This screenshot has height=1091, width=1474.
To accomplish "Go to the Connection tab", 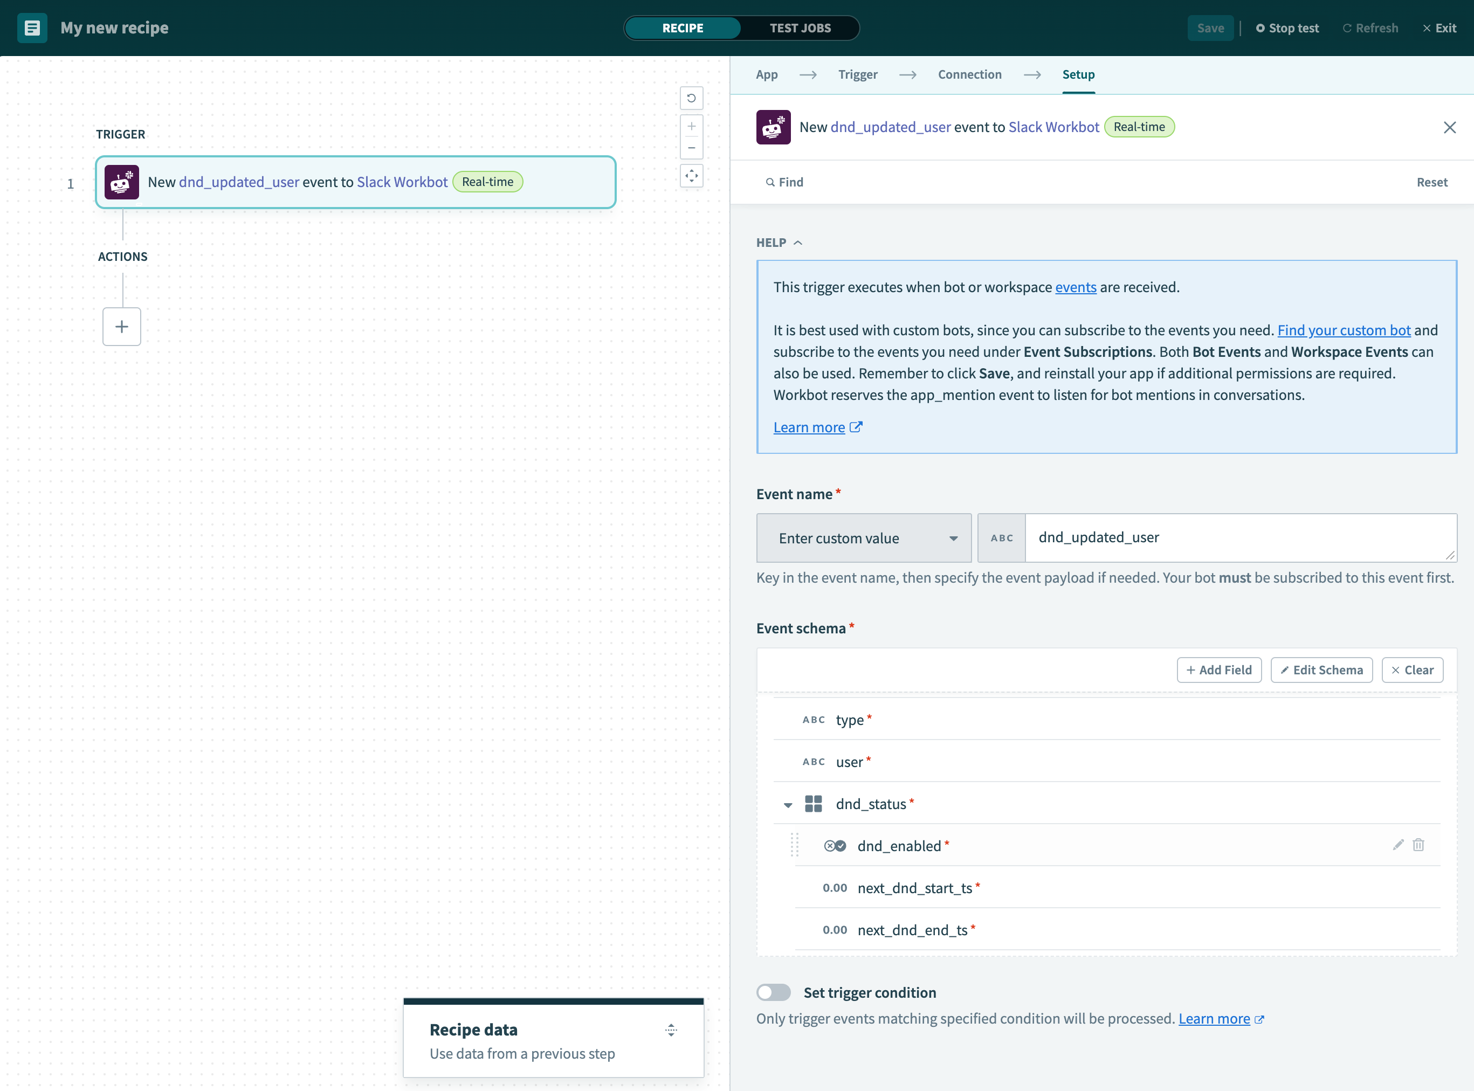I will click(x=969, y=74).
